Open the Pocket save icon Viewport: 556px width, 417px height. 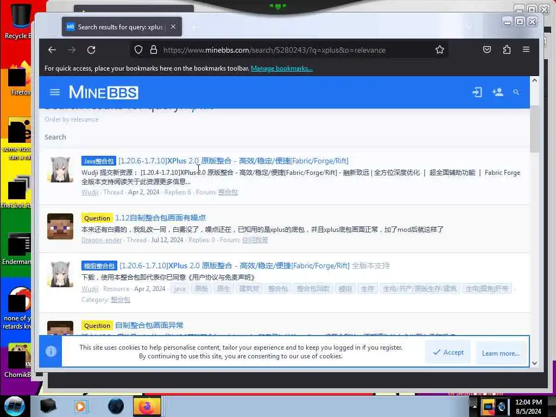[x=487, y=49]
